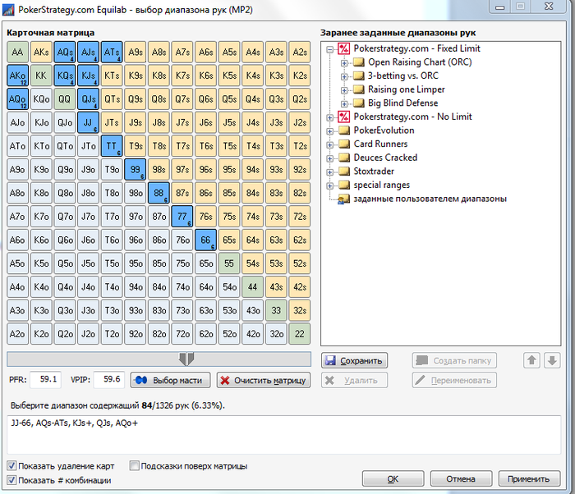575x494 pixels.
Task: Toggle Показать # комбинации checkbox
Action: tap(11, 480)
